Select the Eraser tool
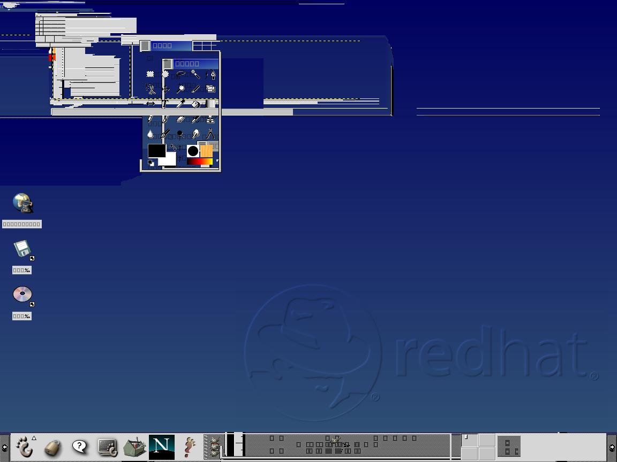This screenshot has width=617, height=462. tap(180, 119)
